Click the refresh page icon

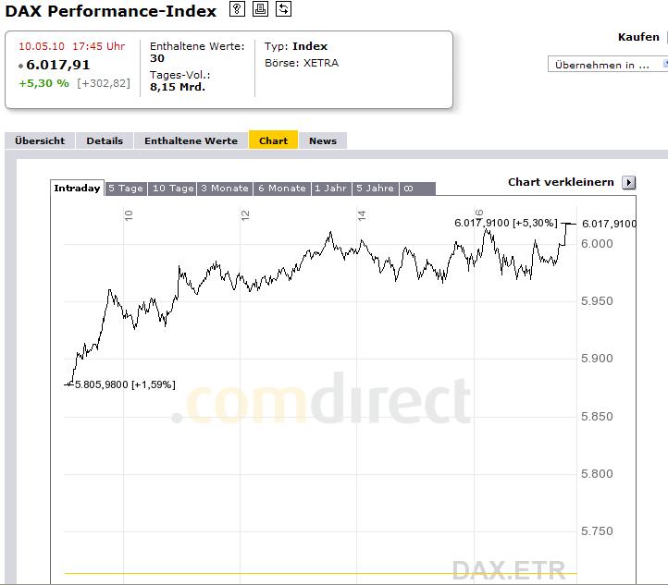(x=283, y=9)
